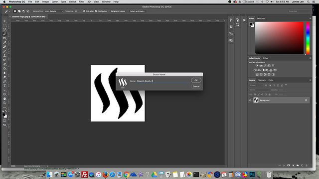Open the History panel icon
The height and width of the screenshot is (179, 319).
pyautogui.click(x=231, y=20)
